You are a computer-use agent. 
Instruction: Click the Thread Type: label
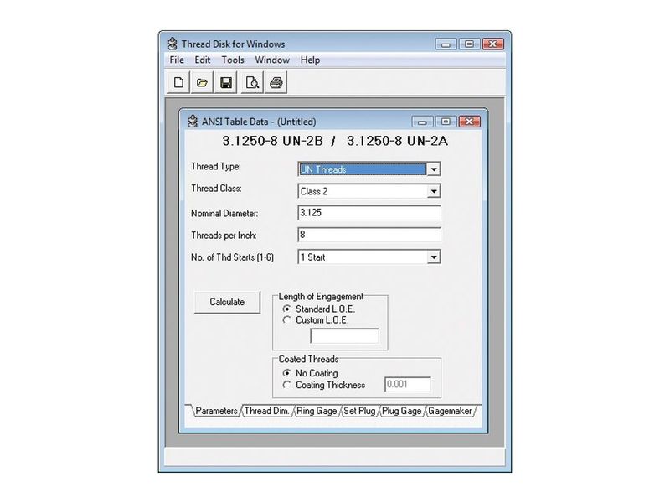point(216,166)
